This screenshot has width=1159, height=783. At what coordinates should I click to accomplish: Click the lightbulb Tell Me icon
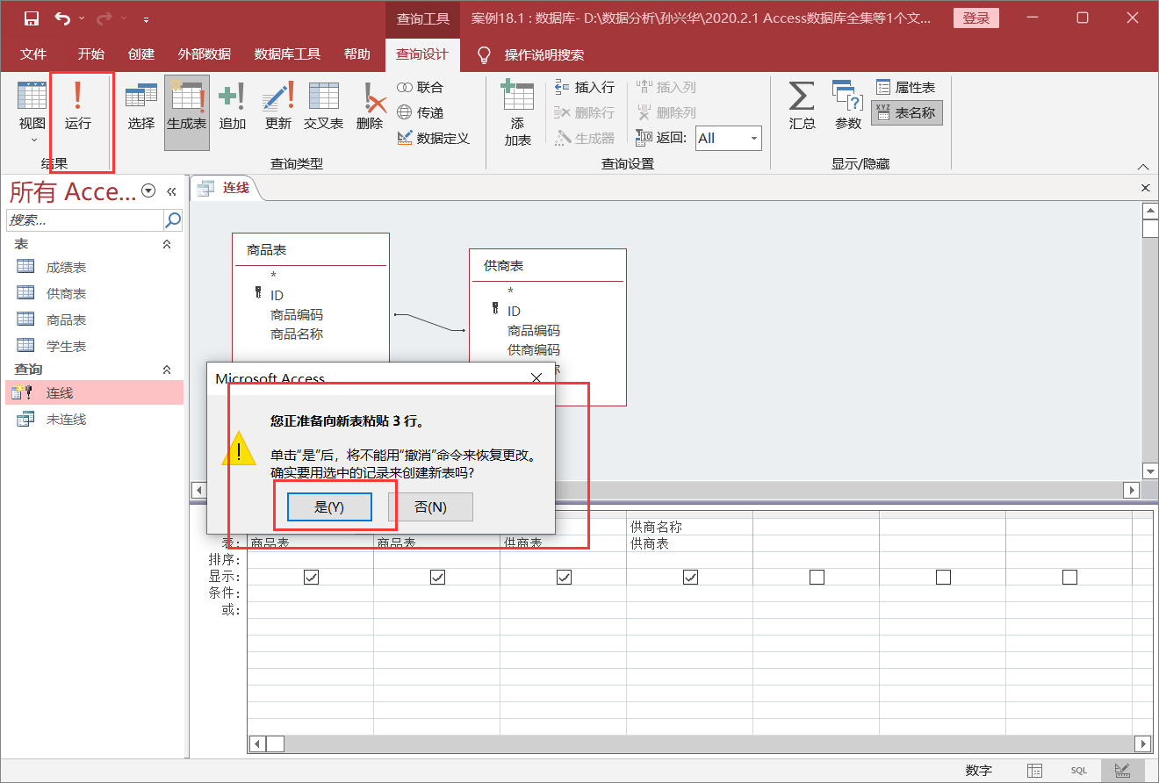[483, 54]
